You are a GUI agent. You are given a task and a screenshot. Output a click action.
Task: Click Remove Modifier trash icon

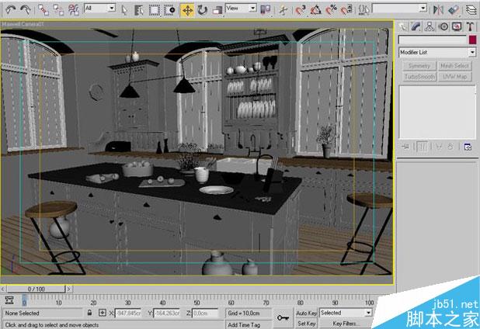(450, 147)
